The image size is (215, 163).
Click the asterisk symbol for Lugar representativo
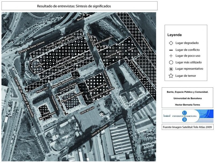pyautogui.click(x=171, y=69)
